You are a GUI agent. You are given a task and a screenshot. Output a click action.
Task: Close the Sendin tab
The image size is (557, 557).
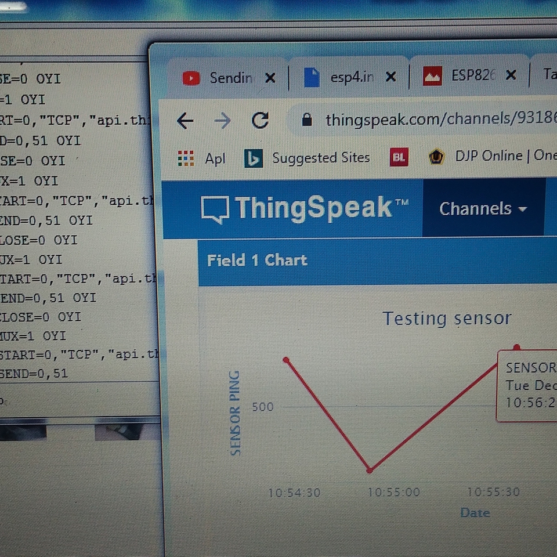tap(270, 78)
